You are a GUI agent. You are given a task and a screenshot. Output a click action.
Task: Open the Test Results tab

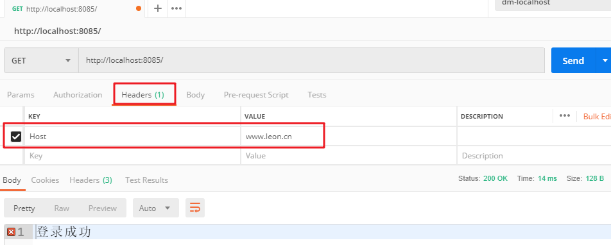[x=146, y=180]
